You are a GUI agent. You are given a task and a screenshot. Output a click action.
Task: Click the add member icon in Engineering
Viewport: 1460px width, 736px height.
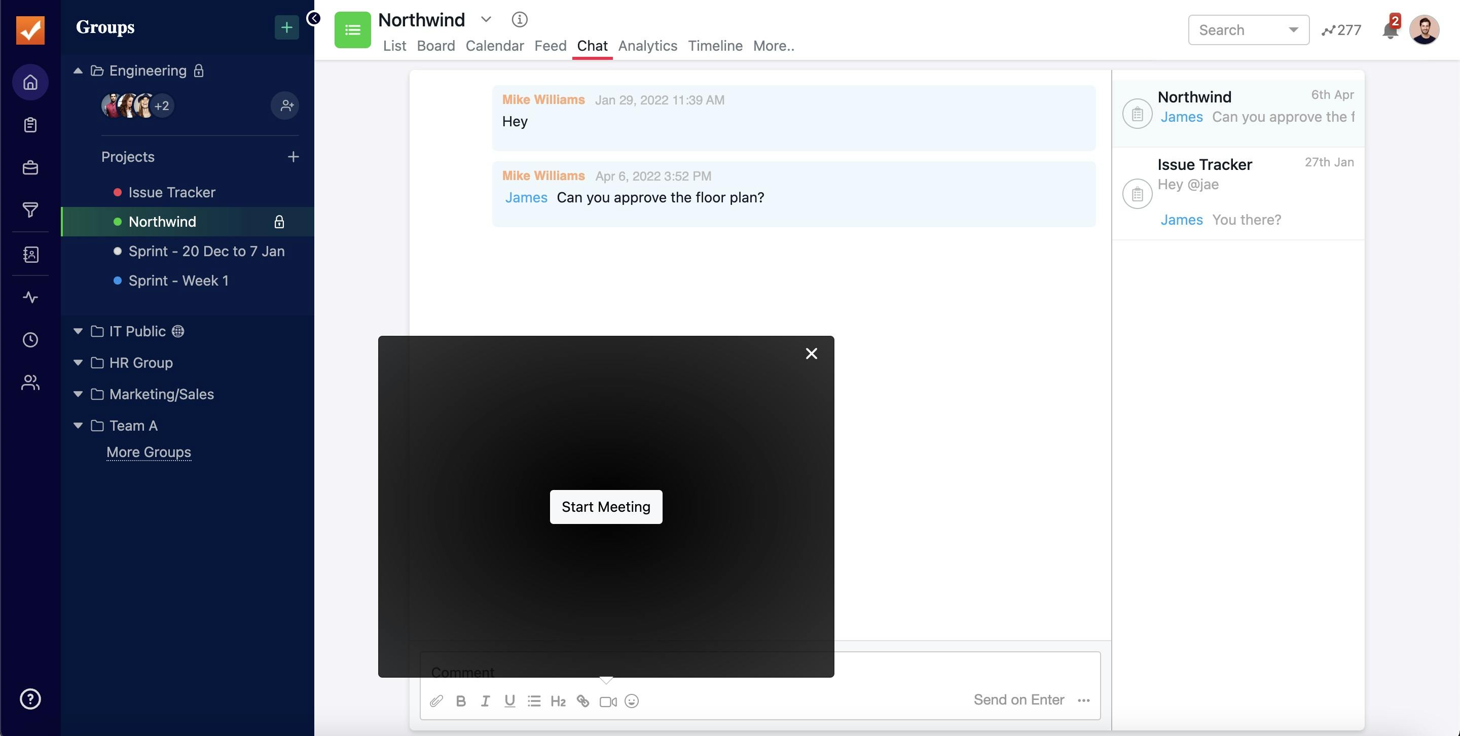click(x=286, y=106)
